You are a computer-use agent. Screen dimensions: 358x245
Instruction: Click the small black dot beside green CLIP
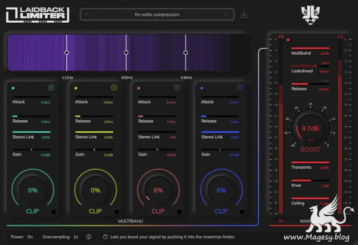[x=53, y=212]
